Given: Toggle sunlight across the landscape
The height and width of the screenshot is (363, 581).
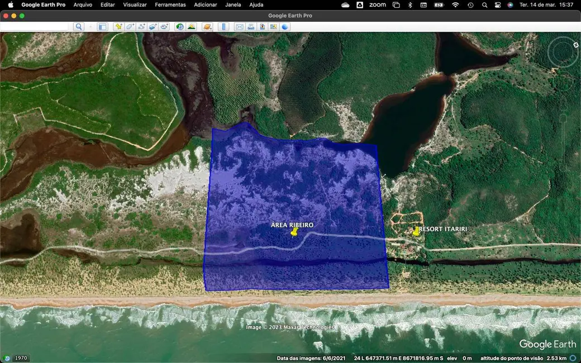Looking at the screenshot, I should click(x=192, y=27).
